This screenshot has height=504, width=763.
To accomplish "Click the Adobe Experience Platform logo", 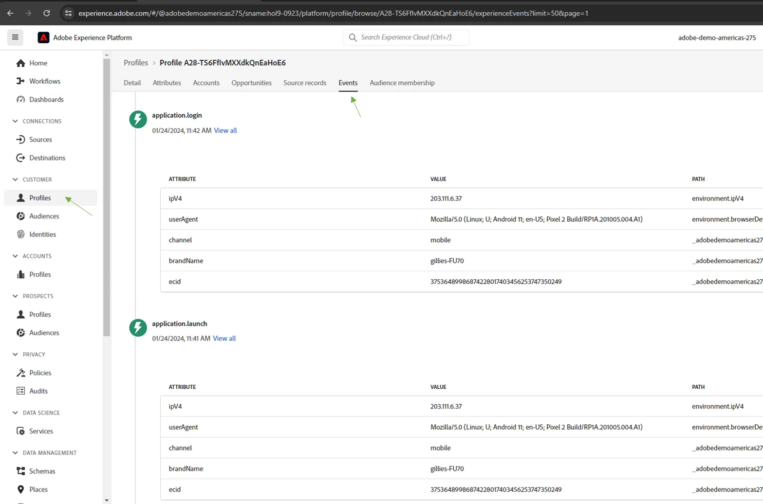I will point(43,37).
